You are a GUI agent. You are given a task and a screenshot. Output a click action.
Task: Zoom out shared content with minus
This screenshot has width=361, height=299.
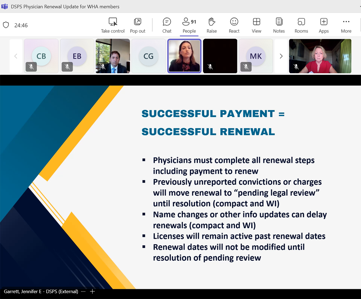(x=83, y=291)
